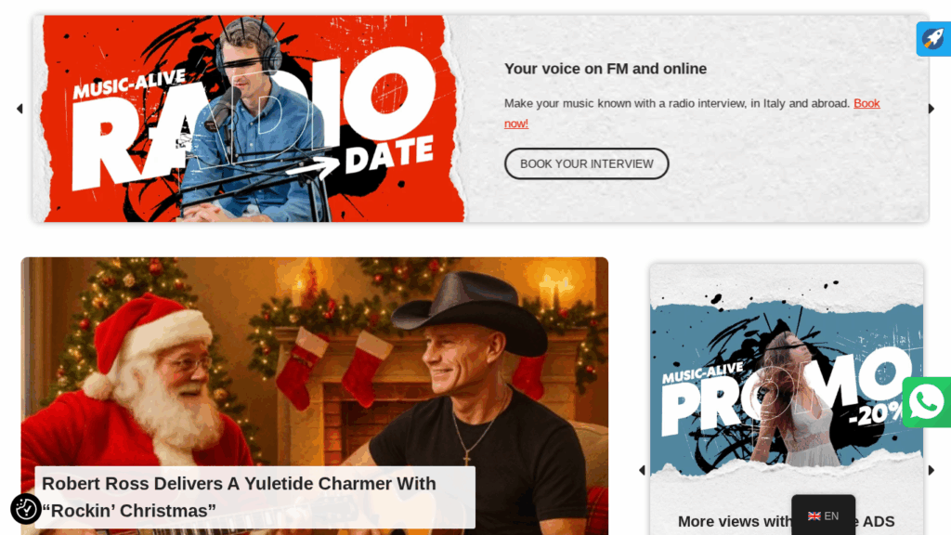Click the DATE text in radio banner
This screenshot has height=535, width=951.
click(389, 155)
